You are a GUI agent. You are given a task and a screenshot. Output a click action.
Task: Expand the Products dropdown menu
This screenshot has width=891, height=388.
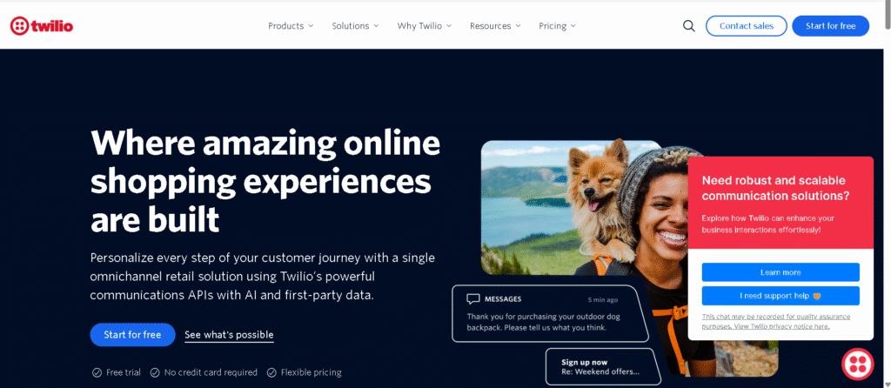[x=291, y=26]
